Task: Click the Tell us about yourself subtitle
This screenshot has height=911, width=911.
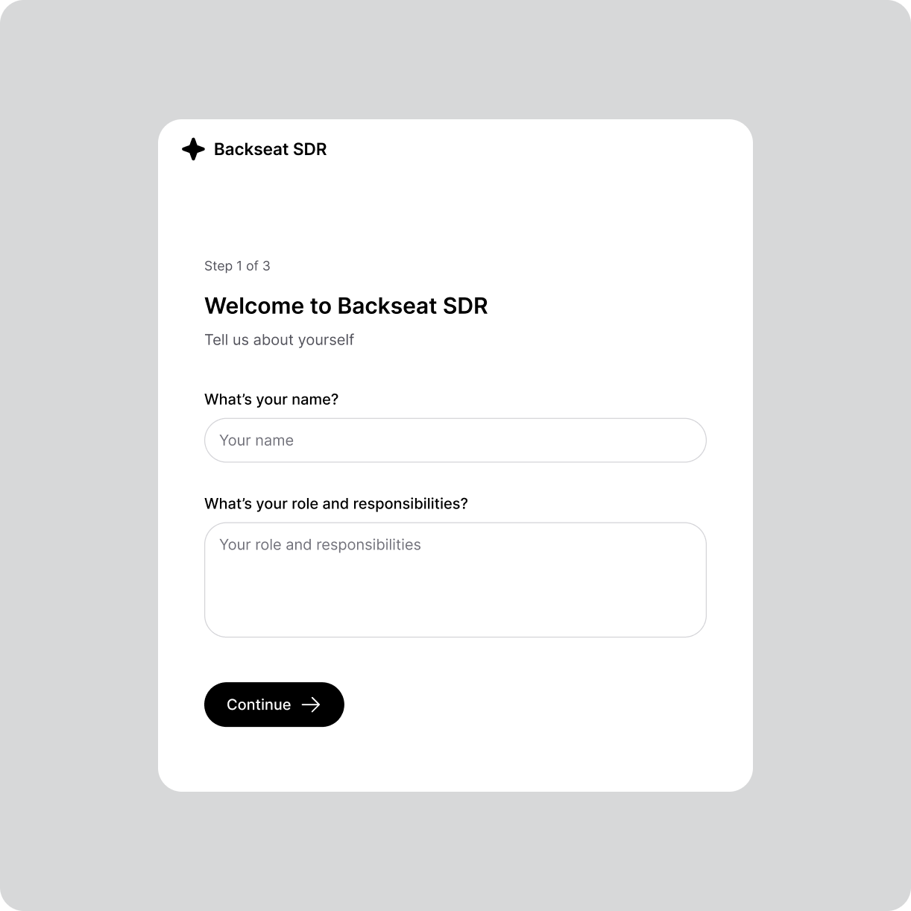Action: [x=280, y=339]
